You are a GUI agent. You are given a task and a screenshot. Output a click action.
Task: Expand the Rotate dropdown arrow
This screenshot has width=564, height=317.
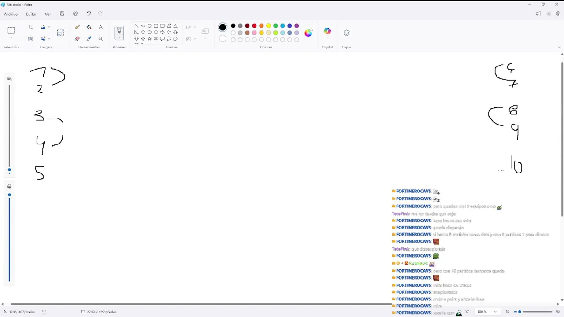(x=48, y=27)
